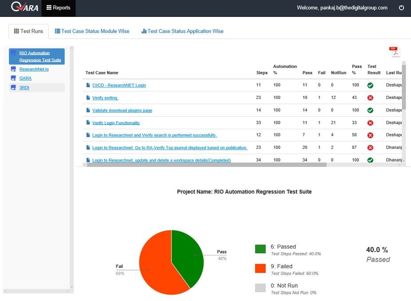Click the 3RDI project icon
Viewport: 411px width, 301px height.
[13, 87]
